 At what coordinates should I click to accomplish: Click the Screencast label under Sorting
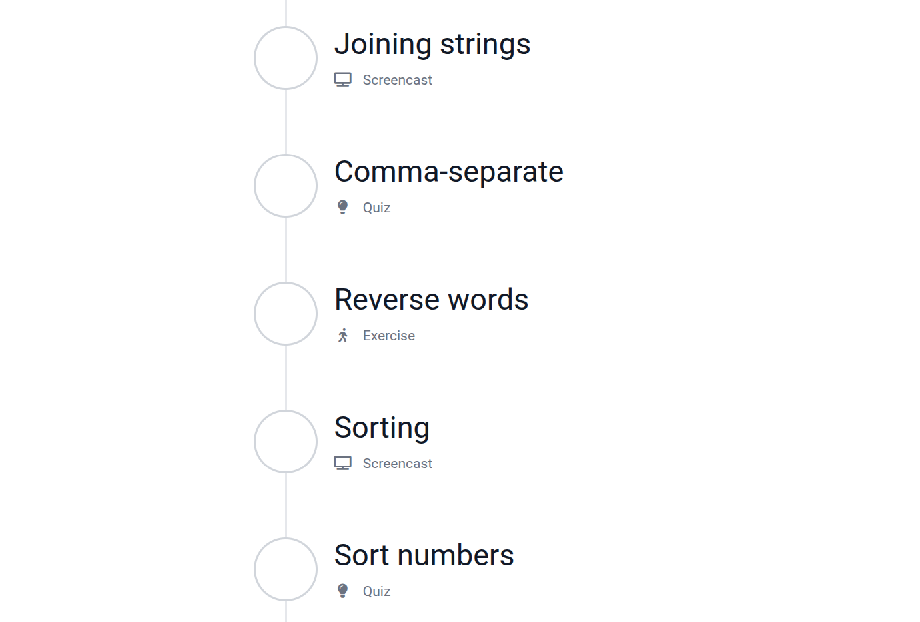click(x=397, y=463)
